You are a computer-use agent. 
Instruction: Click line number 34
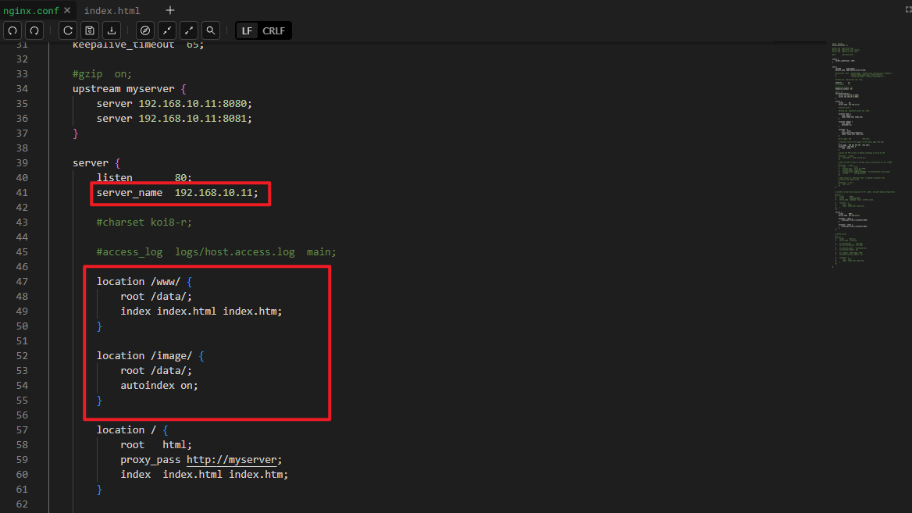coord(22,88)
